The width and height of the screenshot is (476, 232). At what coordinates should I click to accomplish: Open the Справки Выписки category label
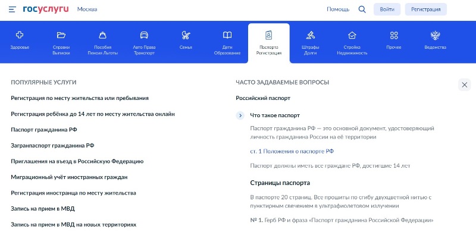pyautogui.click(x=61, y=50)
